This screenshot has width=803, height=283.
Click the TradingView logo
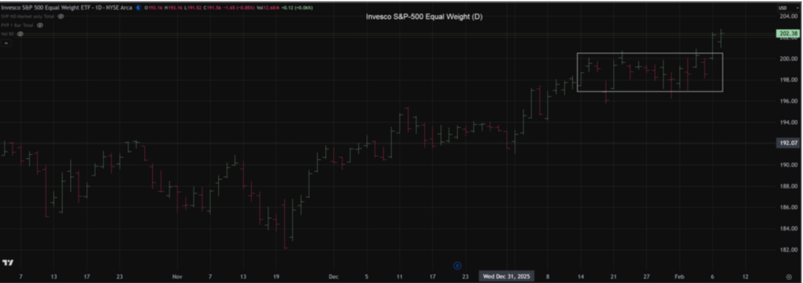click(x=8, y=263)
